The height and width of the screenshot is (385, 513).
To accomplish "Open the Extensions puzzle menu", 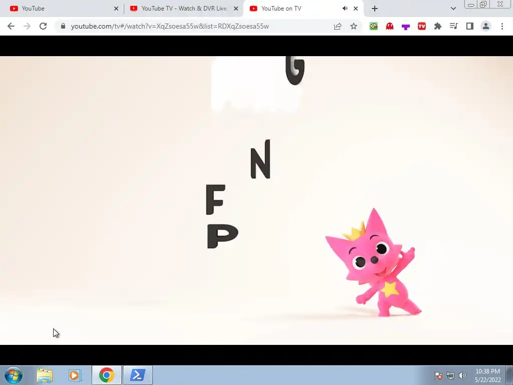I will 438,26.
